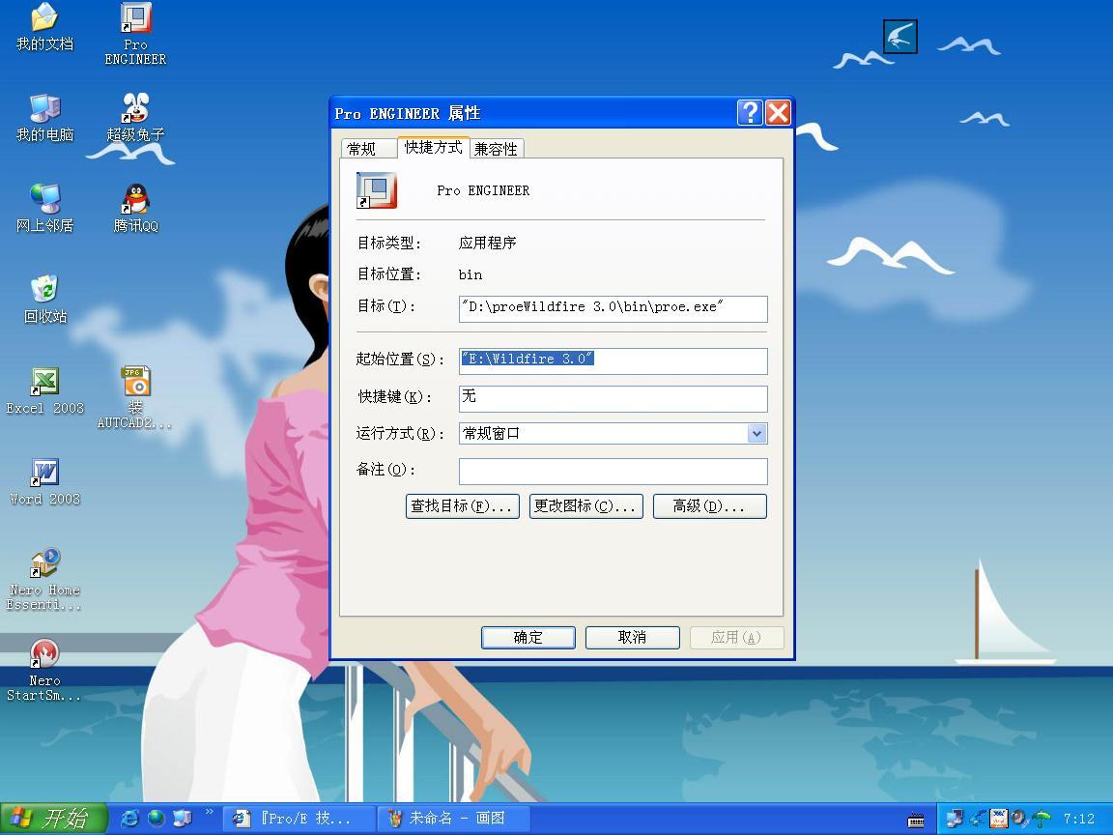Click the Pro ENGINEER icon in properties dialog
This screenshot has height=835, width=1113.
pyautogui.click(x=376, y=190)
